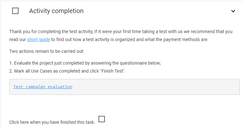Click the 'Evaluate the project' step line
The image size is (242, 127).
(85, 63)
